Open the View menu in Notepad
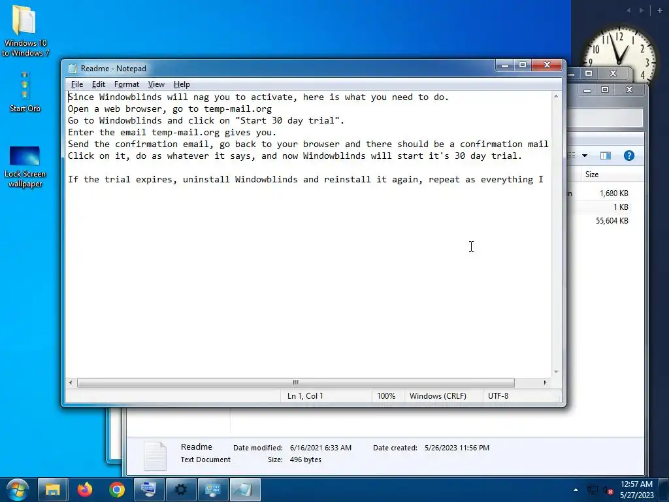 click(x=156, y=84)
